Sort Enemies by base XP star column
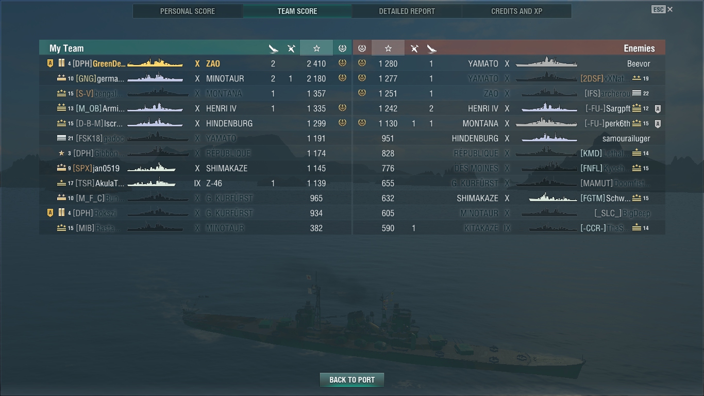This screenshot has width=704, height=396. tap(388, 48)
